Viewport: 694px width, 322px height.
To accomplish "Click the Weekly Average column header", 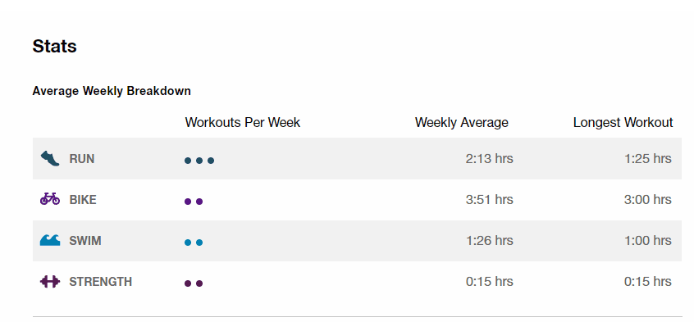I will [x=462, y=123].
